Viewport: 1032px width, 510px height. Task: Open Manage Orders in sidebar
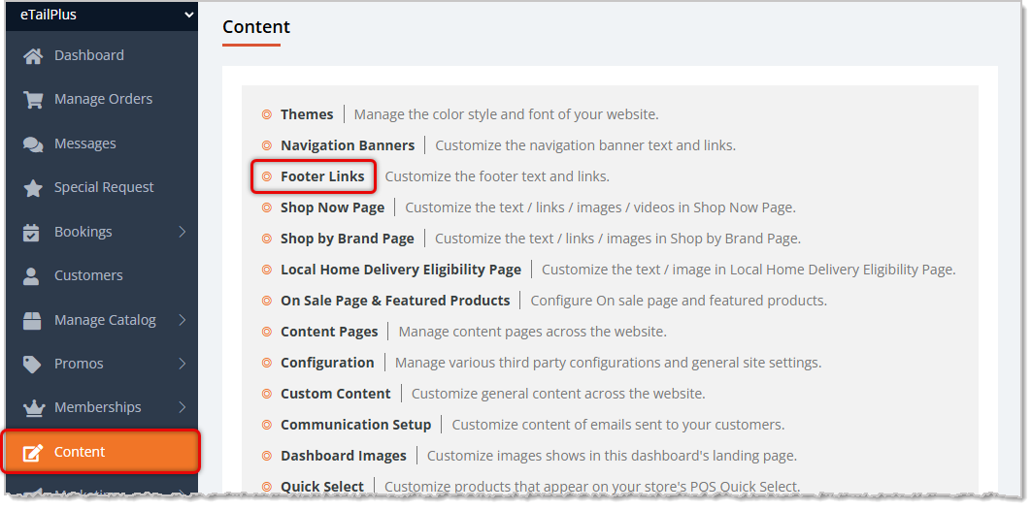[x=101, y=99]
